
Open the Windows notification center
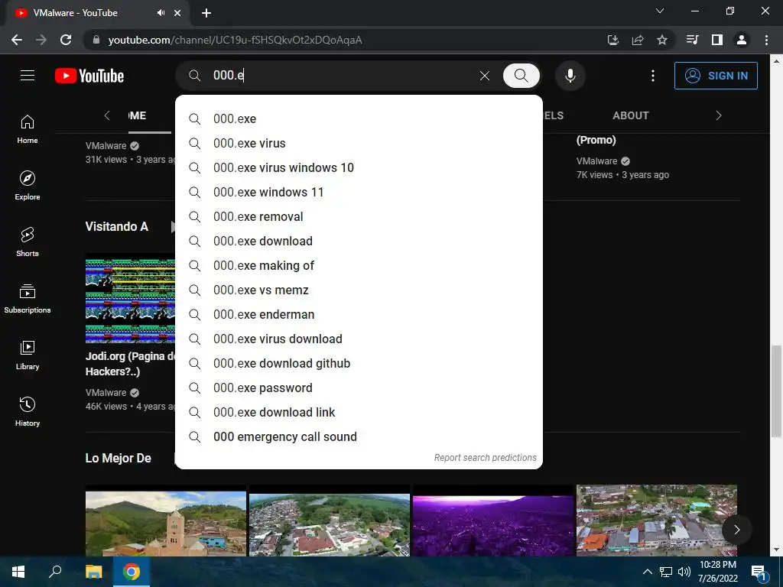(x=759, y=572)
